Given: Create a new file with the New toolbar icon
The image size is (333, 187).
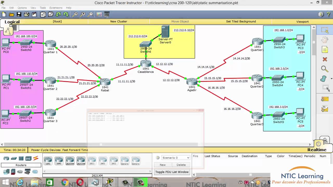Looking at the screenshot, I should click(4, 15).
